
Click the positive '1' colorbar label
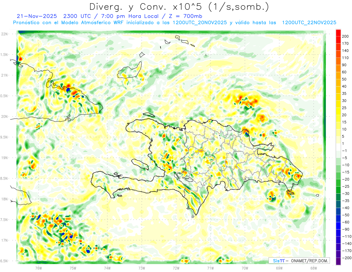click(x=343, y=143)
